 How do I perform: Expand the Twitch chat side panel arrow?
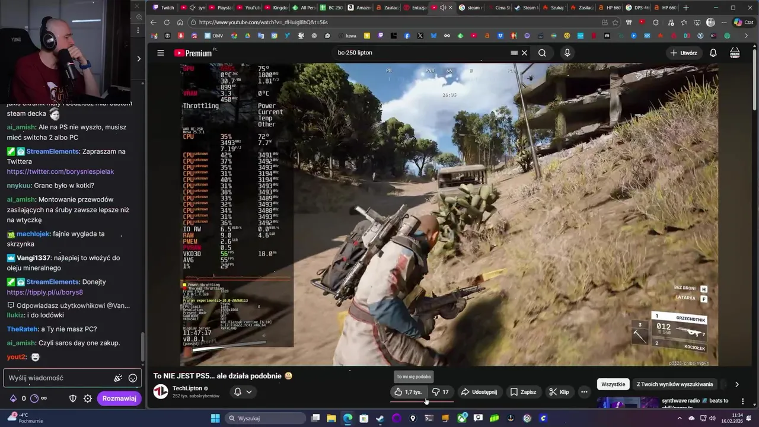point(139,59)
